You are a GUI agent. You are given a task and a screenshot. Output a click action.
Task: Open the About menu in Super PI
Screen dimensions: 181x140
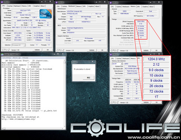click(16, 58)
